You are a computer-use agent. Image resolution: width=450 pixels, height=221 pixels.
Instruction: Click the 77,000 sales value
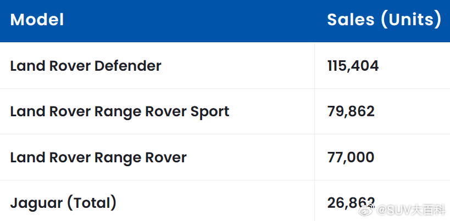[351, 157]
